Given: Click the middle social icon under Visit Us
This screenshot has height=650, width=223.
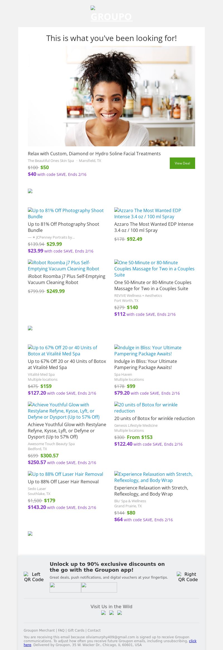Looking at the screenshot, I should (111, 613).
